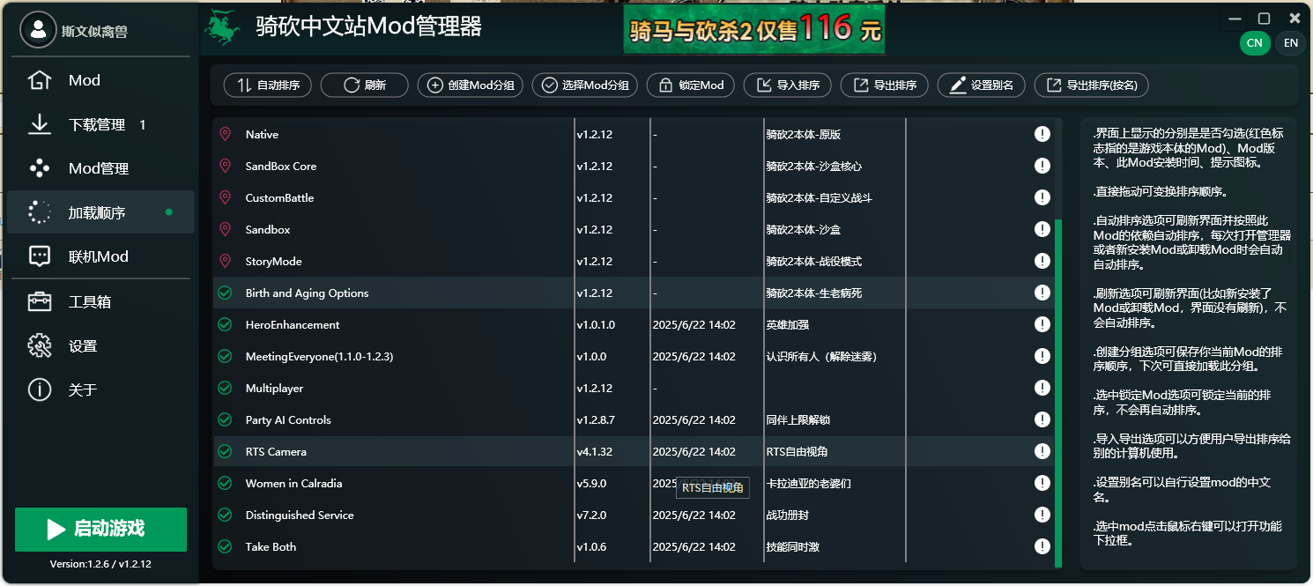Click the Version:1.2.6 / v1.2.12 text
1313x586 pixels.
pyautogui.click(x=100, y=564)
